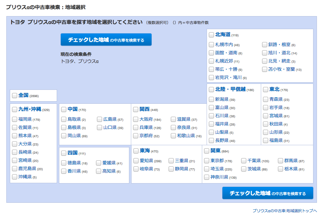Tick the 秋田県 checkbox

[x=266, y=124]
